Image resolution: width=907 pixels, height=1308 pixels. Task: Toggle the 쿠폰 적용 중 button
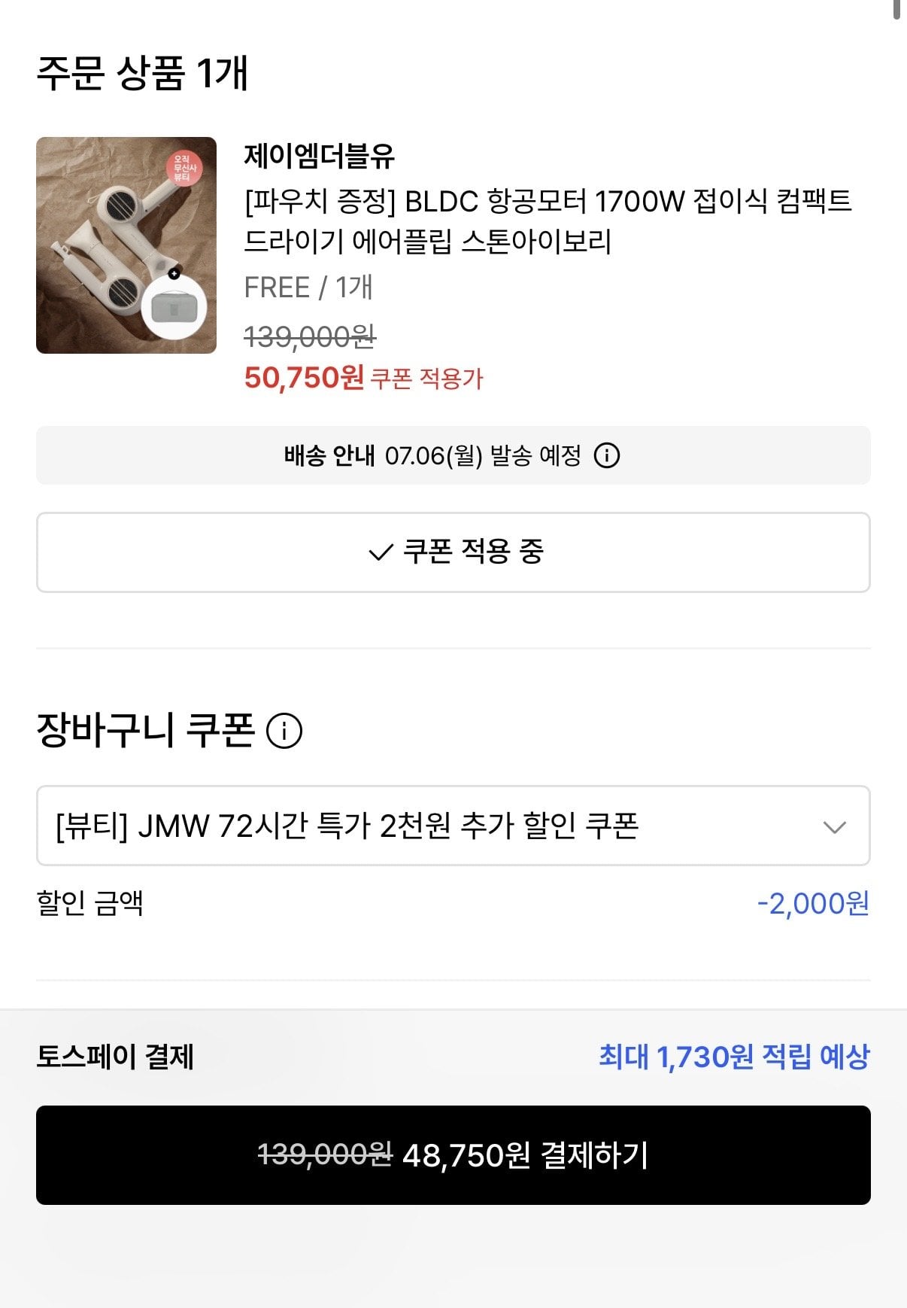(x=453, y=552)
